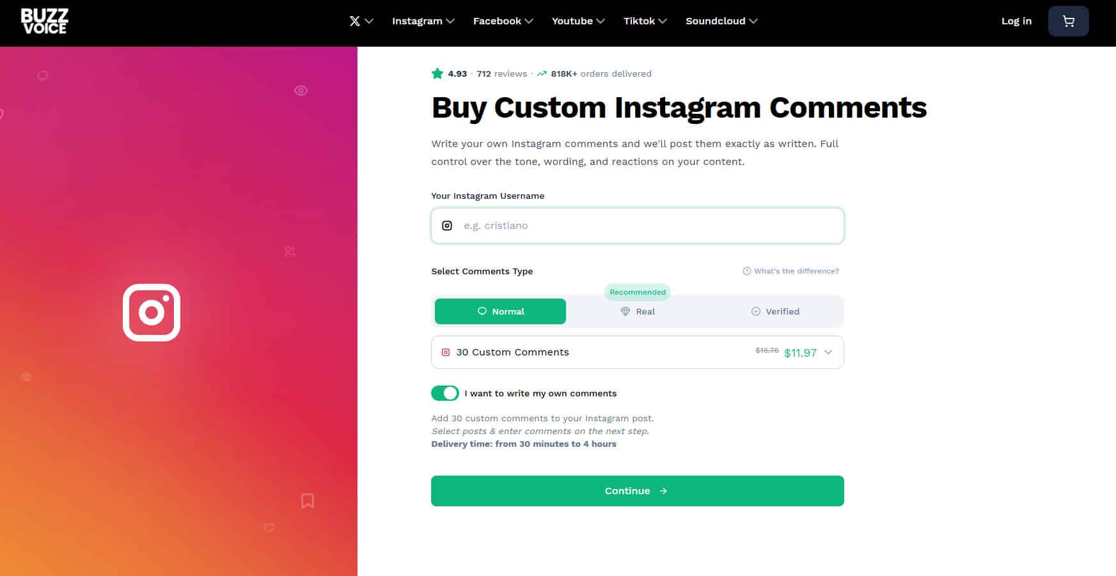The width and height of the screenshot is (1116, 576).
Task: Expand the Soundcloud menu chevron
Action: click(x=753, y=21)
